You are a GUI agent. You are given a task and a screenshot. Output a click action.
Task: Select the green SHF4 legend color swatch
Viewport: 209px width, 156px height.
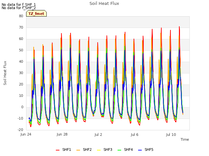tap(119, 150)
